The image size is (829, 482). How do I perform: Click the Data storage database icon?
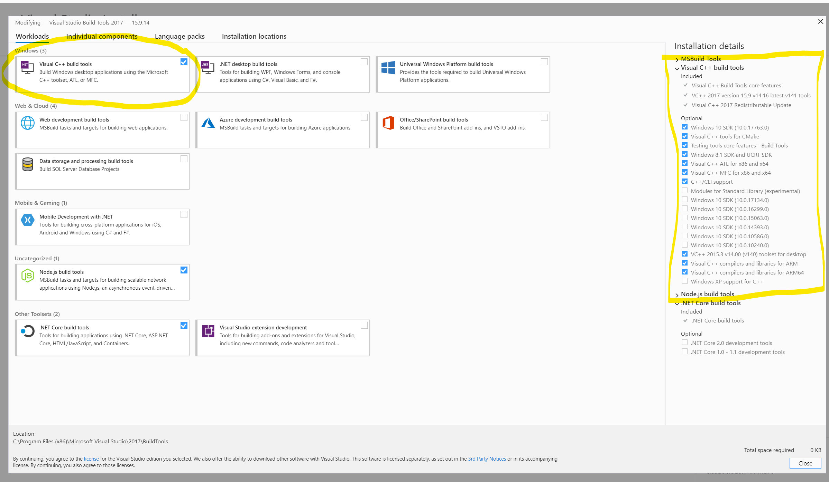[27, 164]
